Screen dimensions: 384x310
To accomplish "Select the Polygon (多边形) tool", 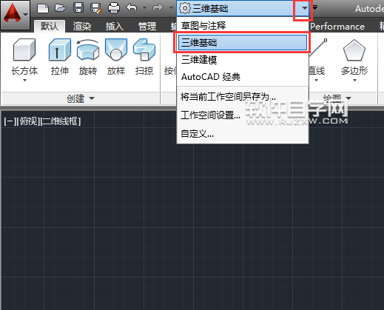I will (354, 57).
